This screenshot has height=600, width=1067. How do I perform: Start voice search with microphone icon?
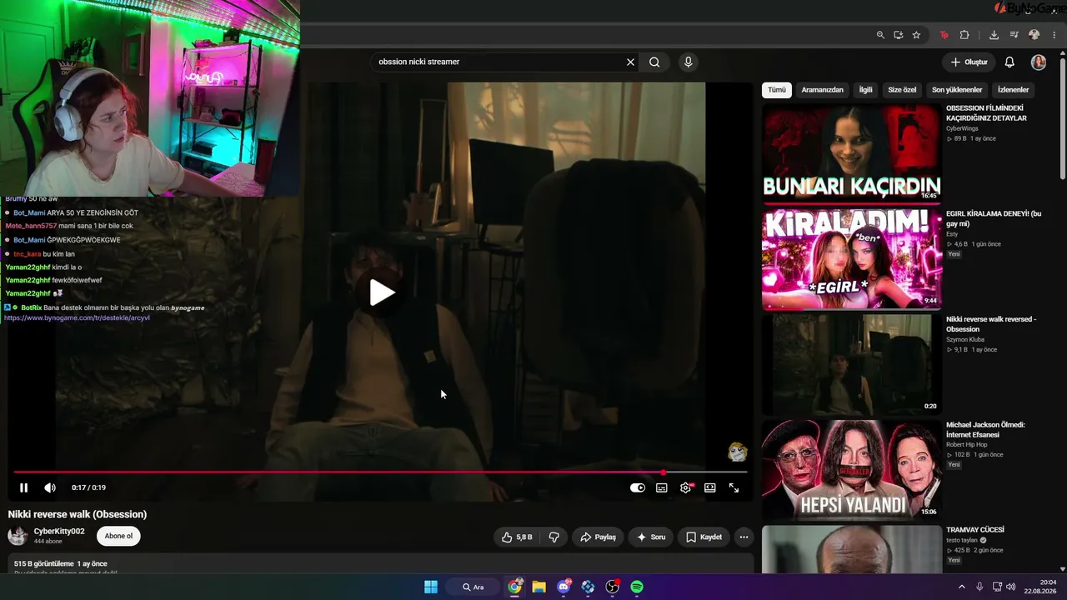(x=688, y=62)
